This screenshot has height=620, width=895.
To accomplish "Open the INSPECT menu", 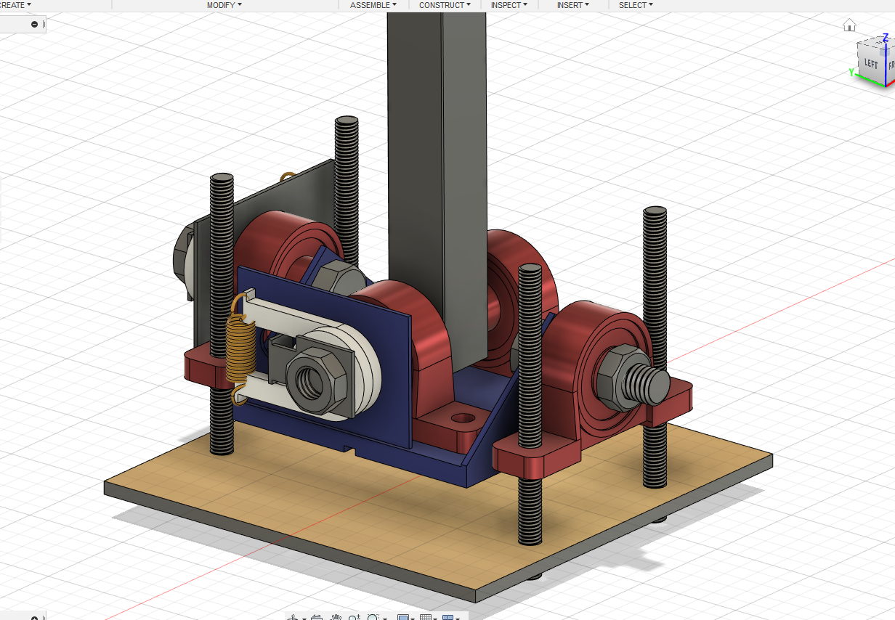I will tap(509, 5).
